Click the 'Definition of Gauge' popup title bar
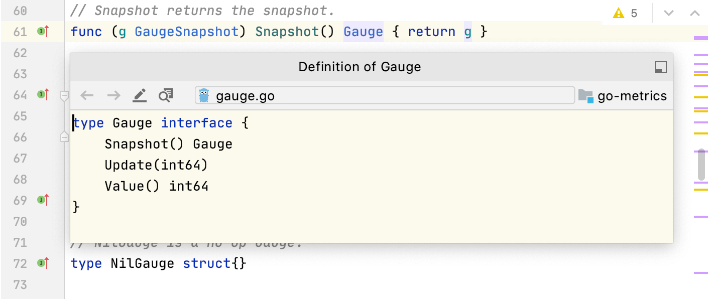The image size is (709, 299). pos(360,67)
